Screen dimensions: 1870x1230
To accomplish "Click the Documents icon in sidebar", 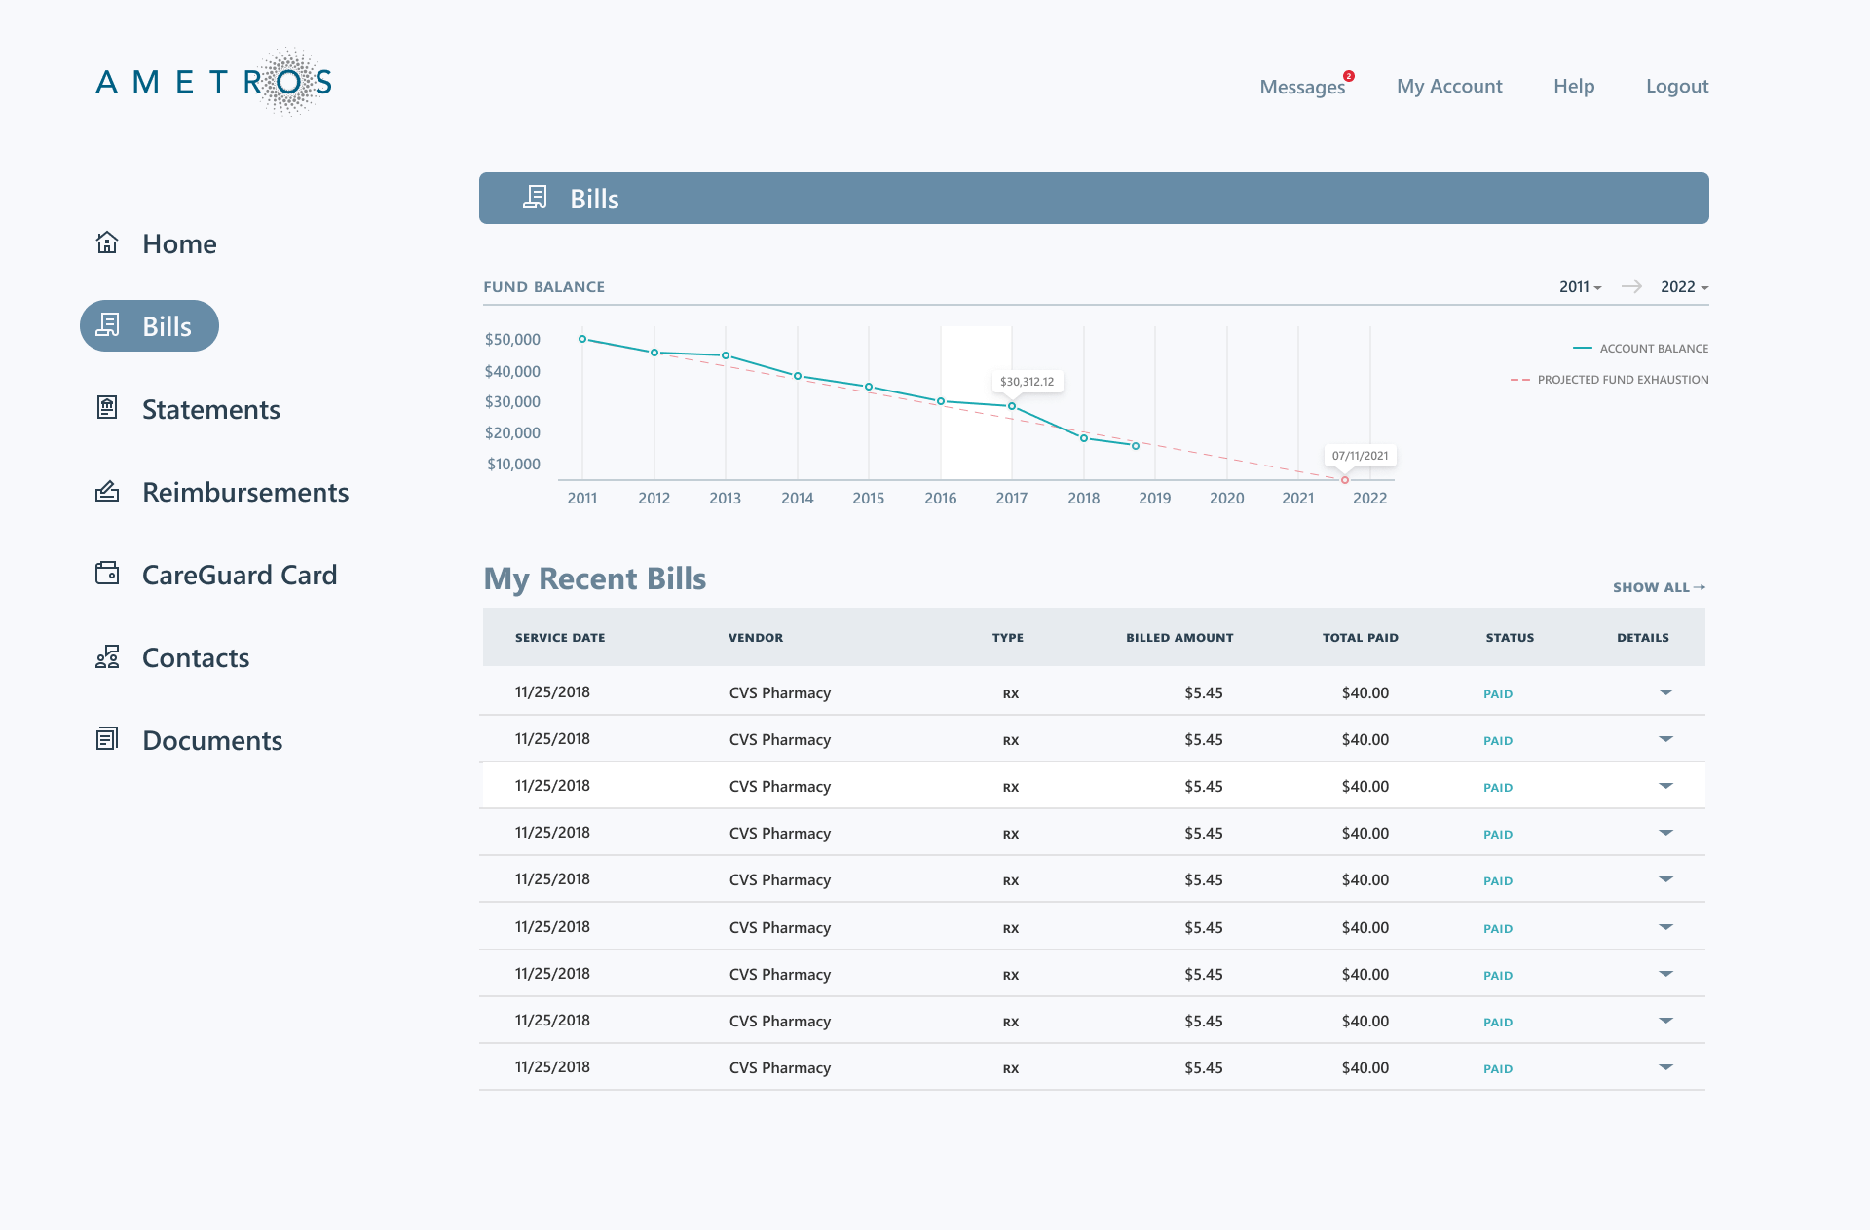I will tap(107, 739).
